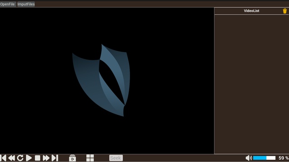The height and width of the screenshot is (162, 289).
Task: Start playback with the play button
Action: point(29,158)
